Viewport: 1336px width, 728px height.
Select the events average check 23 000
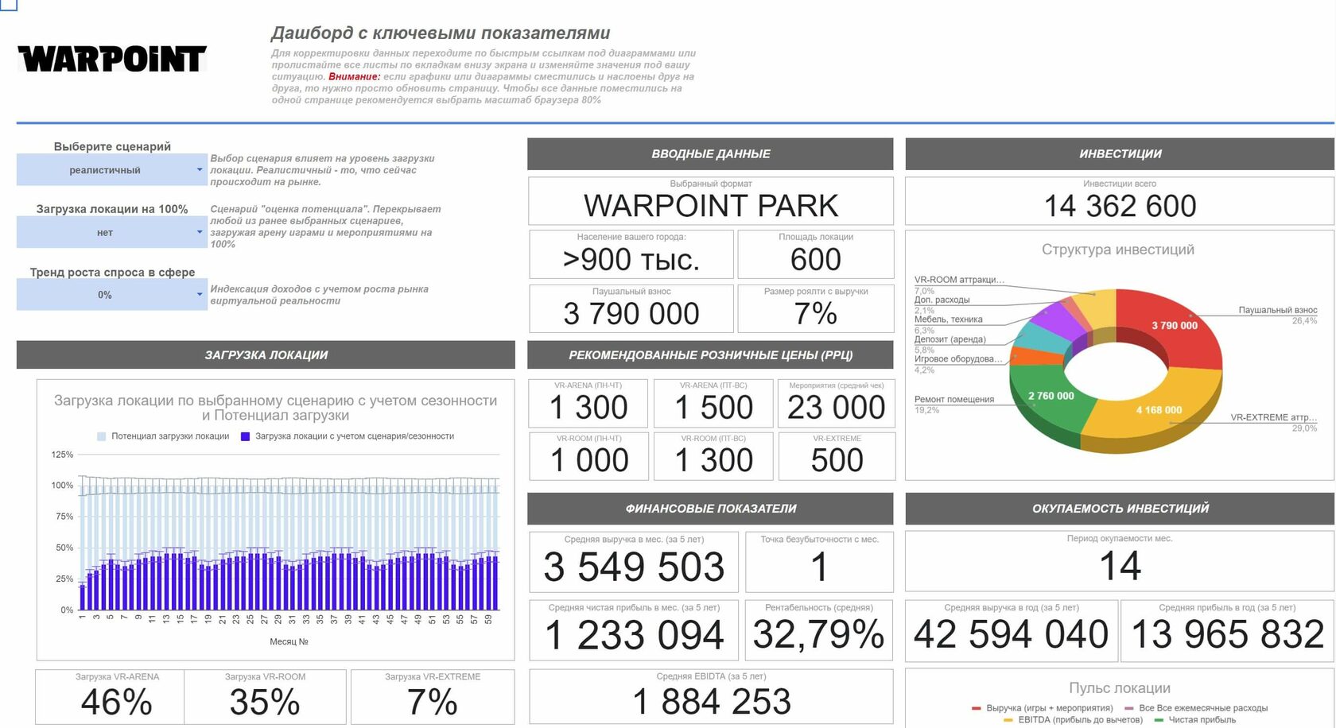[x=837, y=408]
